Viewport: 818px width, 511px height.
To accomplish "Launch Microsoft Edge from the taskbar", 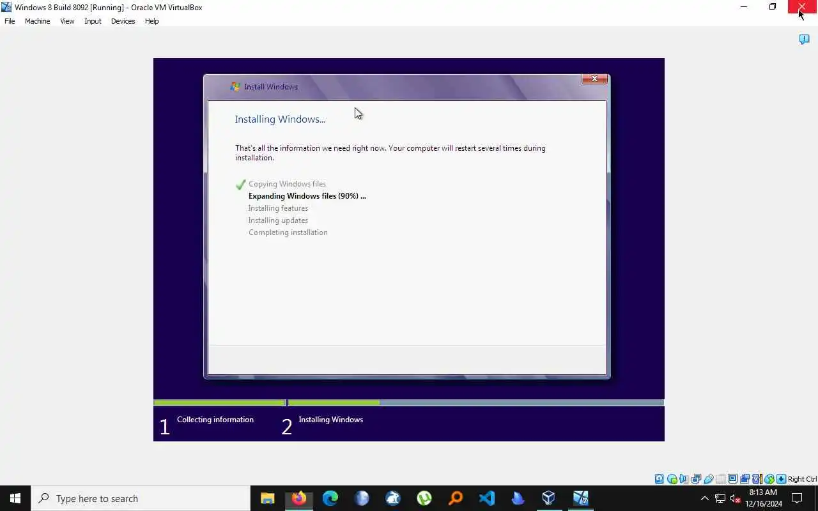I will click(x=330, y=498).
